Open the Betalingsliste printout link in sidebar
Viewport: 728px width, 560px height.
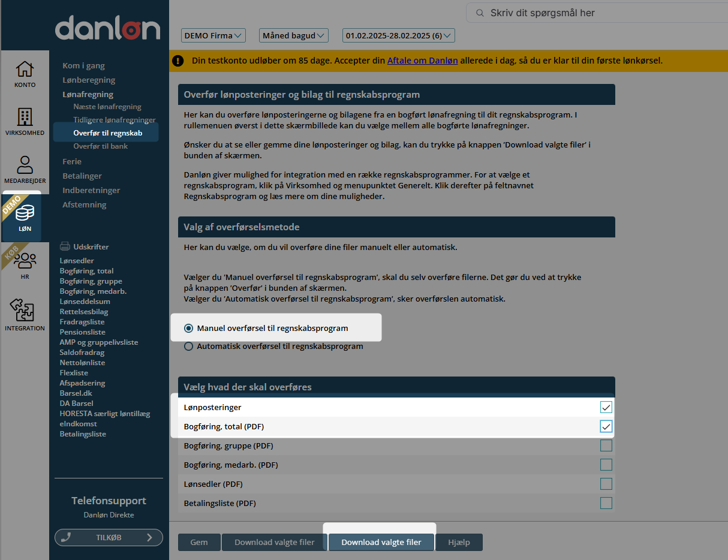(x=83, y=434)
